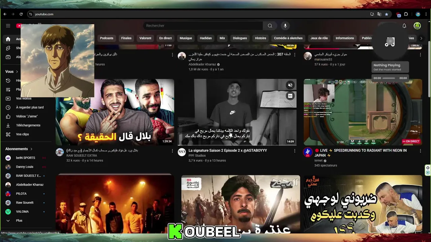Image resolution: width=431 pixels, height=242 pixels.
Task: Select the Comédie à sketches chip
Action: 288,38
